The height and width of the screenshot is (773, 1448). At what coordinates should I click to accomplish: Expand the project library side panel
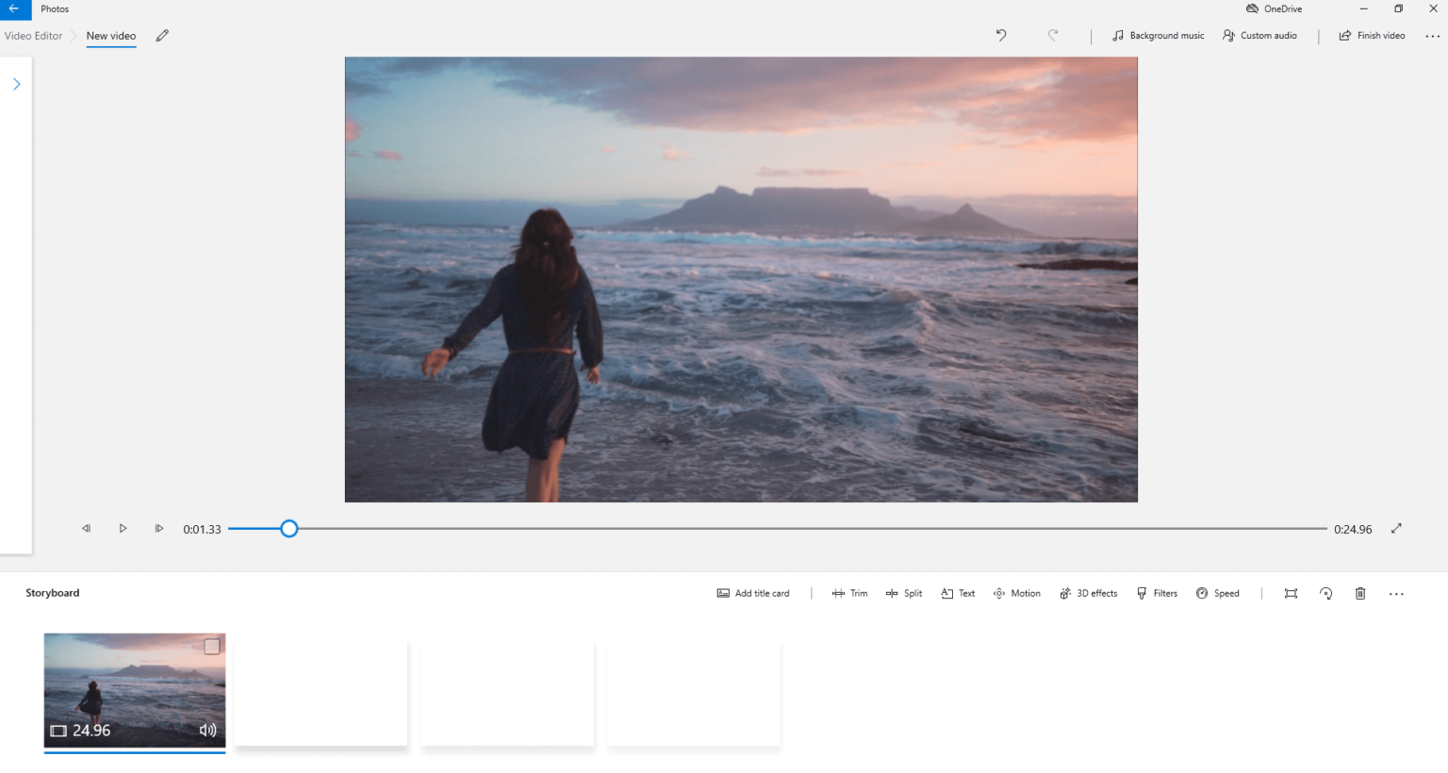[16, 84]
